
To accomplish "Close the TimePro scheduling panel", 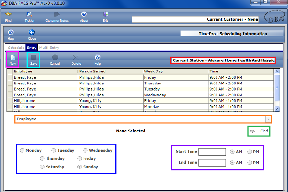I will coord(32,35).
